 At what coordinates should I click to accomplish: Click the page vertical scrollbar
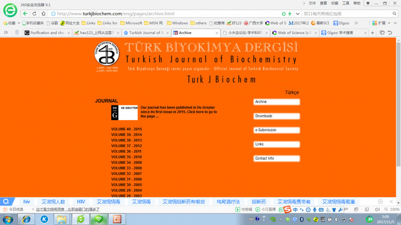coord(398,104)
